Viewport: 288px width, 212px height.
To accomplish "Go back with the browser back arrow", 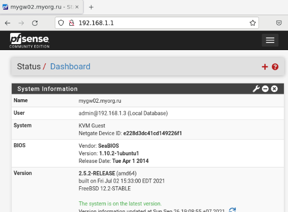I will [x=8, y=23].
